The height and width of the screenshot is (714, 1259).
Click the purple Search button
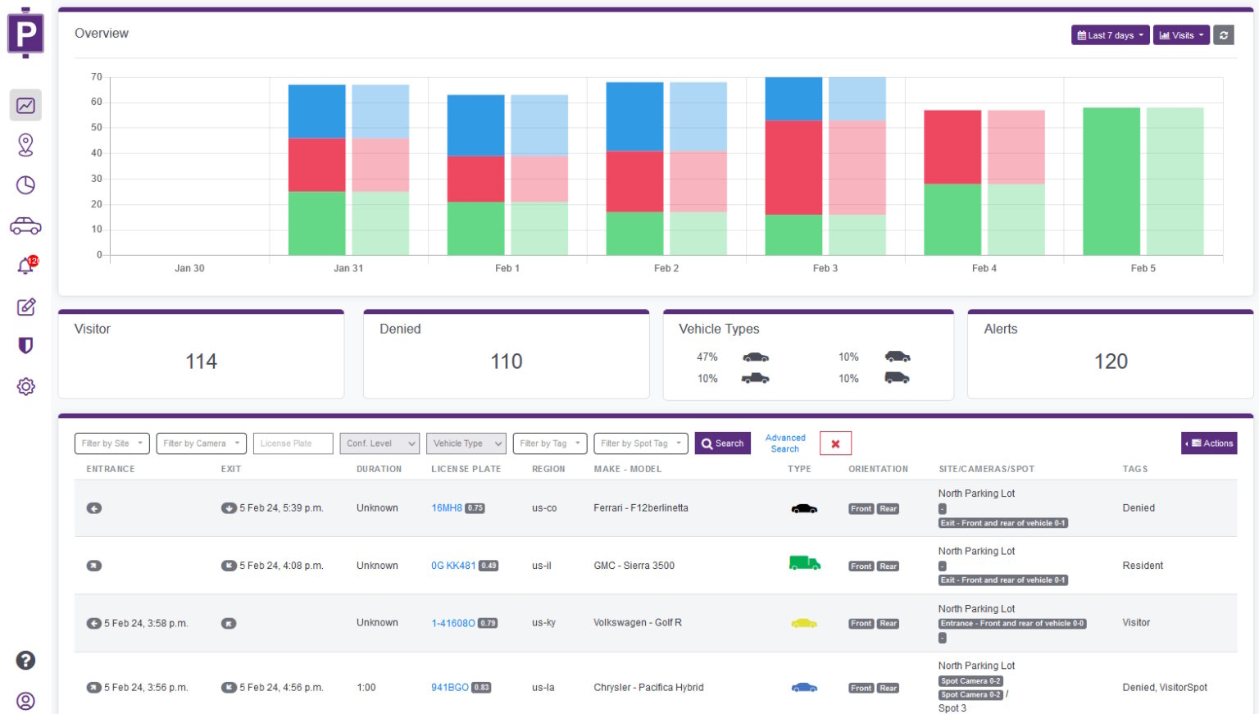click(722, 443)
